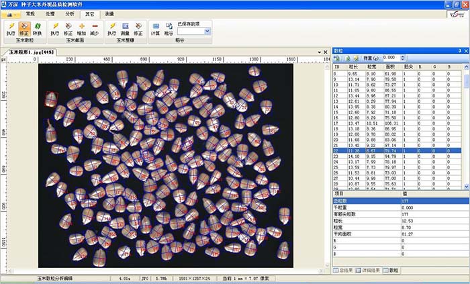
Task: Switch to the 测量 ribbon tab
Action: (109, 13)
